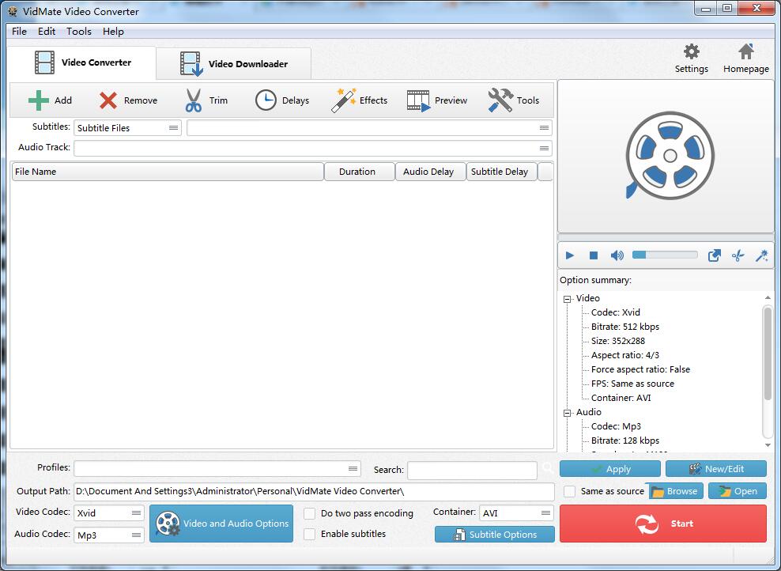Enable the Do two pass encoding option

(x=309, y=513)
